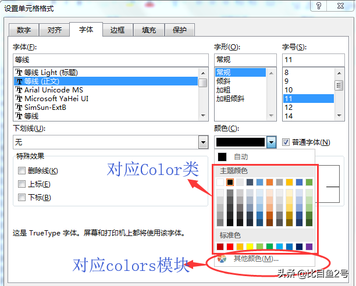
Task: Select font 等线 (正文)
Action: pos(106,81)
